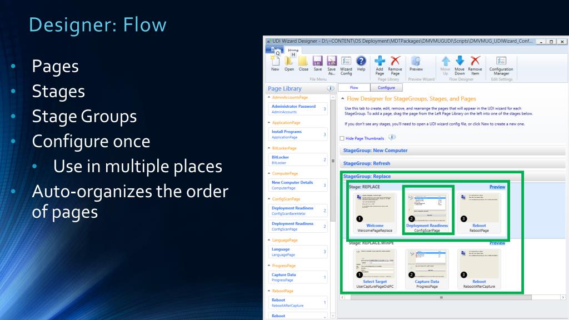Select the Select Target page thumbnail

pyautogui.click(x=375, y=269)
